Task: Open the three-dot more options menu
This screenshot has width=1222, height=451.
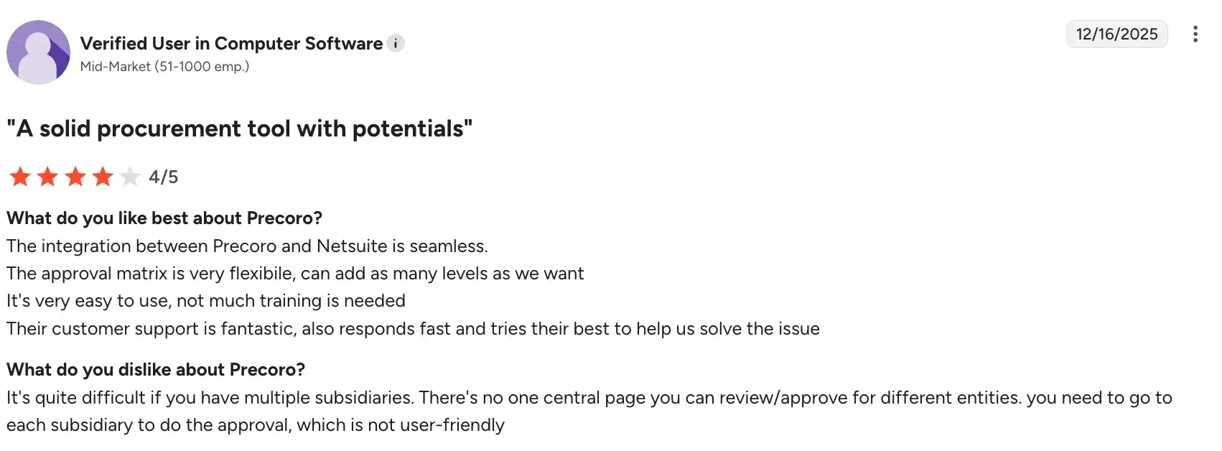Action: (1195, 34)
